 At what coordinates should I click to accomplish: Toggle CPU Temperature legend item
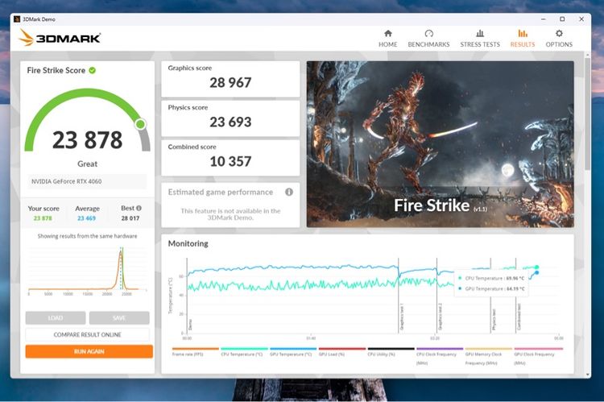click(244, 353)
